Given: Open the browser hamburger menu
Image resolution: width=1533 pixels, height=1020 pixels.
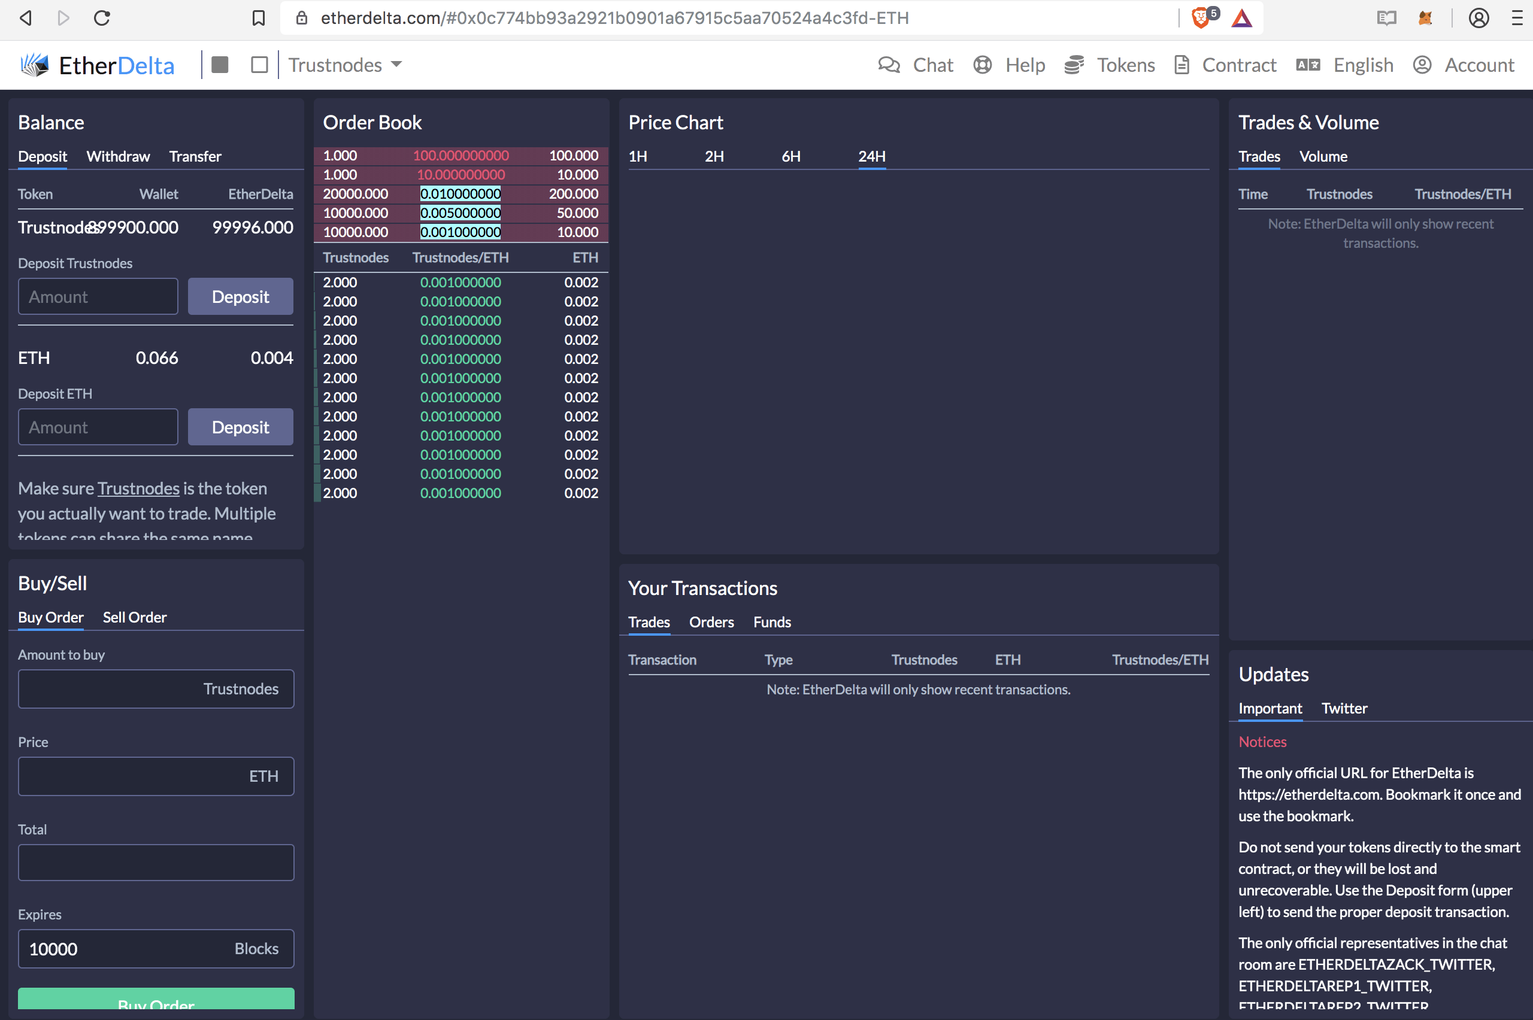Looking at the screenshot, I should 1517,17.
